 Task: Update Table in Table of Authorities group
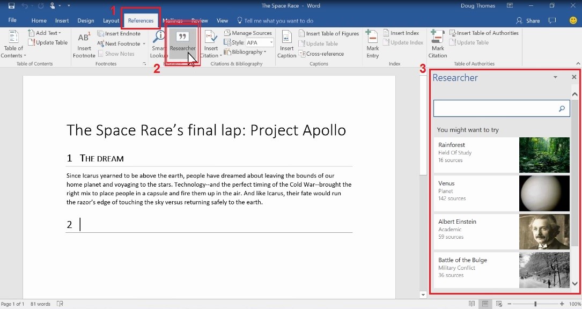[469, 43]
